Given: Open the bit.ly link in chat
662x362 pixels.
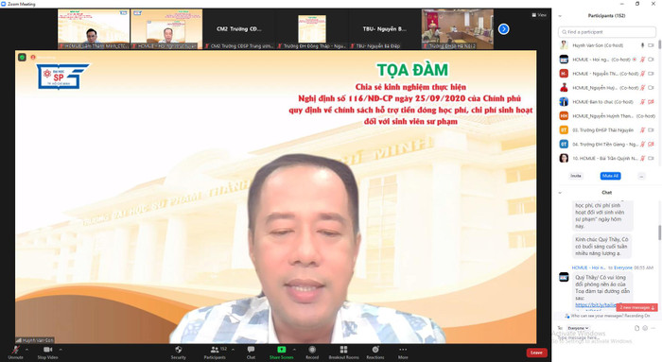Looking at the screenshot, I should click(596, 304).
